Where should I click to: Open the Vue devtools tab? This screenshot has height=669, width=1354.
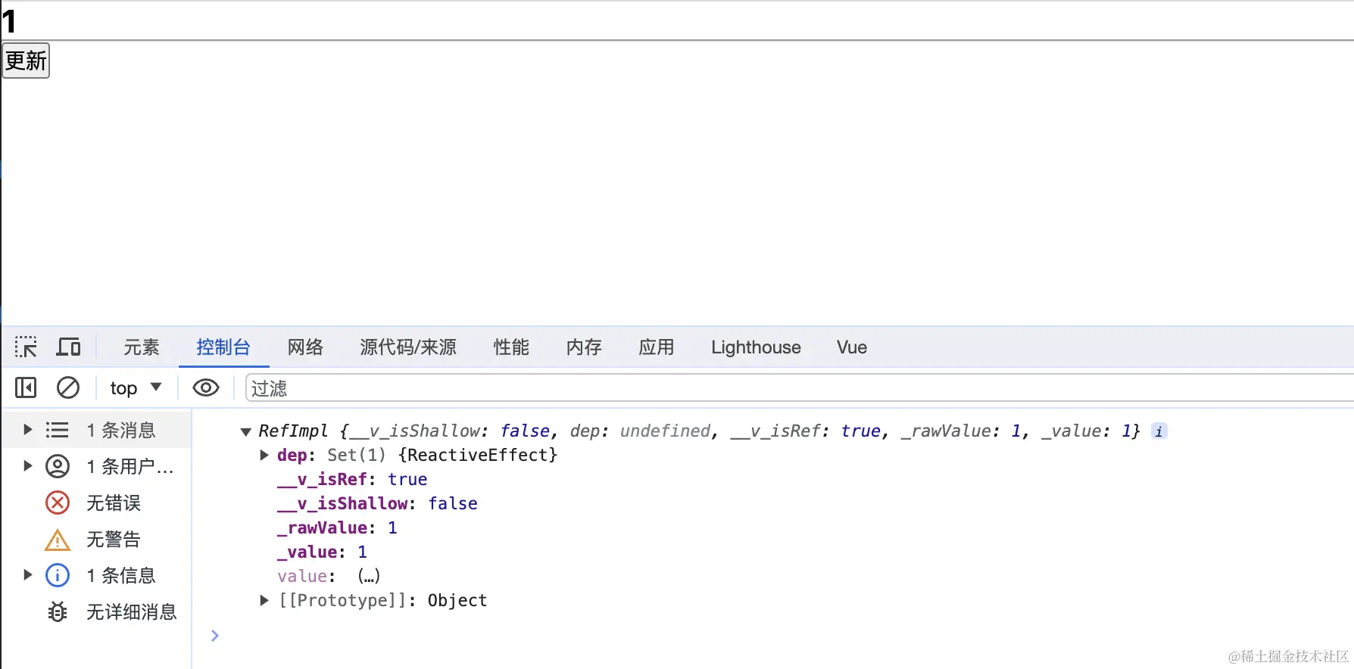click(852, 347)
